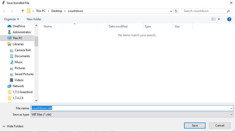Open the Videos library folder
This screenshot has width=235, height=132.
tap(19, 80)
